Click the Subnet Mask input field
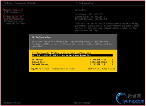The height and width of the screenshot is (106, 146). coord(101,62)
